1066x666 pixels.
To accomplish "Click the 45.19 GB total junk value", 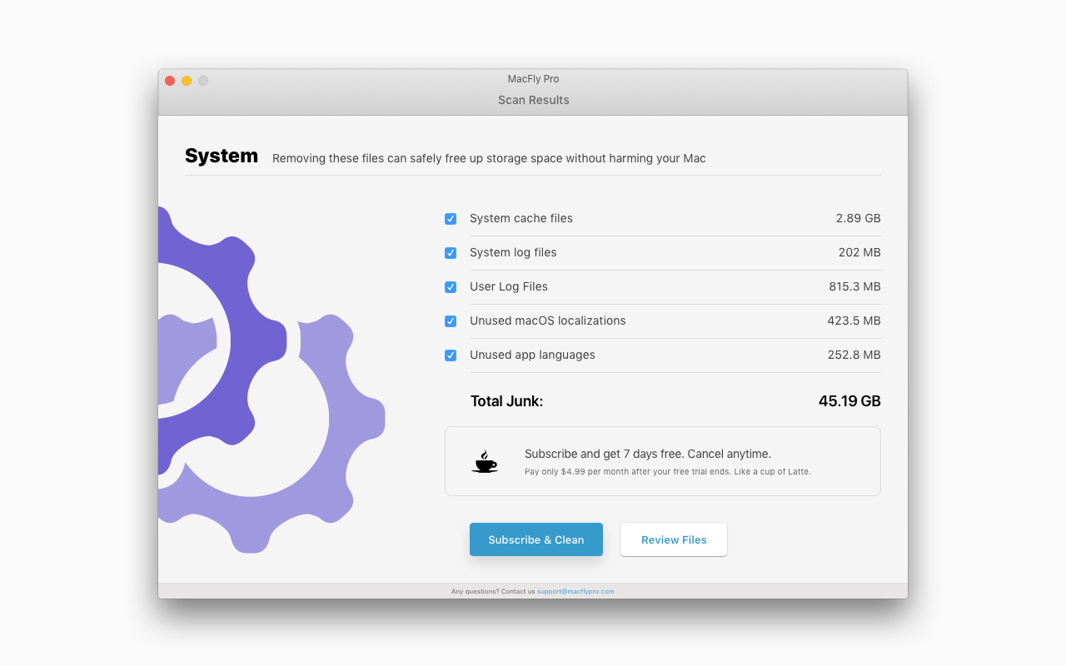I will tap(849, 401).
